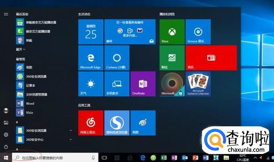Open the Weather tile with sun icon
Image resolution: width=274 pixels, height=162 pixels.
(x=90, y=84)
